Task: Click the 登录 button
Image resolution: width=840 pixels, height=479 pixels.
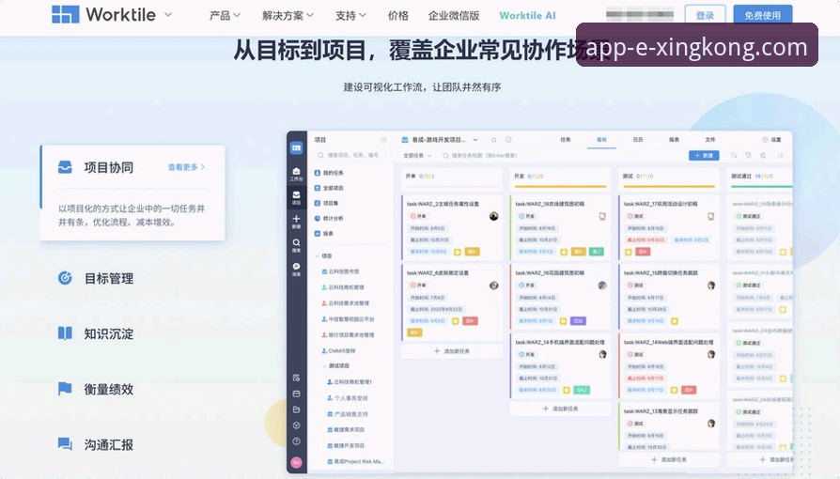Action: [x=705, y=16]
